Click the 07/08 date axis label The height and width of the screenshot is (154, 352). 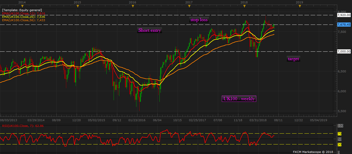coord(218,120)
